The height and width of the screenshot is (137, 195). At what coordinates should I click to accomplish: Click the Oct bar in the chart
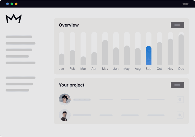(160, 53)
